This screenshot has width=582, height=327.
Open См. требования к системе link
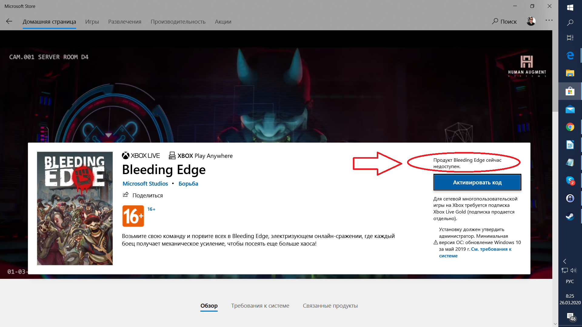point(475,252)
